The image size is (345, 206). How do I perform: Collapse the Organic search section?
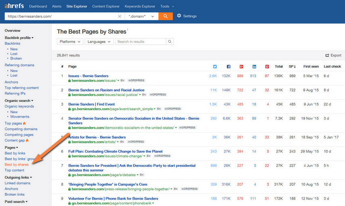tap(19, 101)
